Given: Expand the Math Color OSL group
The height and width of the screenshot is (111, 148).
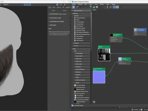Looking at the screenshot, I should point(75,59).
